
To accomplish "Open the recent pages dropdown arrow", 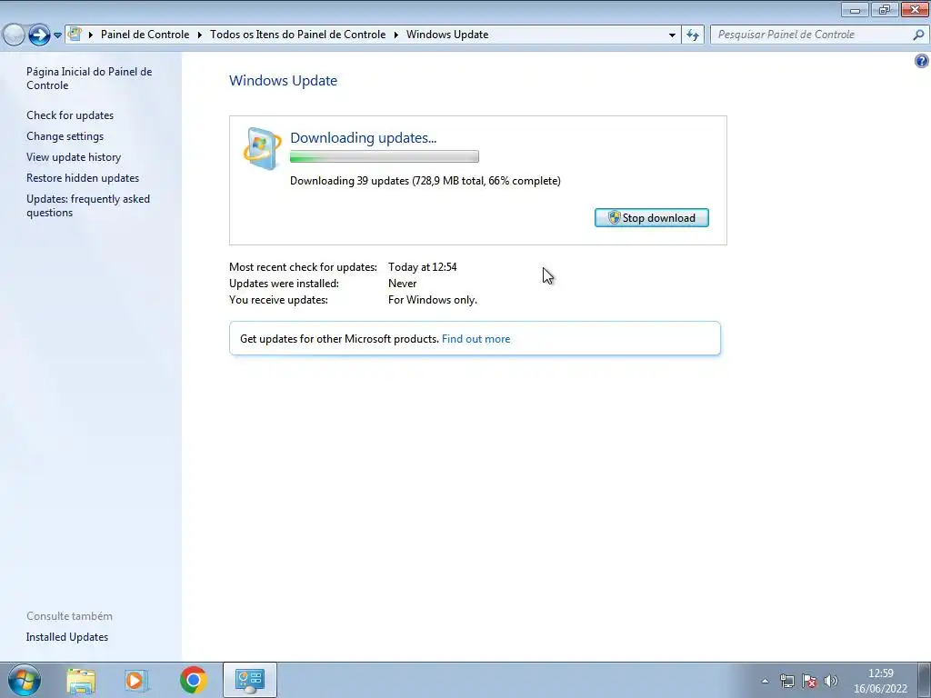I will (x=57, y=35).
